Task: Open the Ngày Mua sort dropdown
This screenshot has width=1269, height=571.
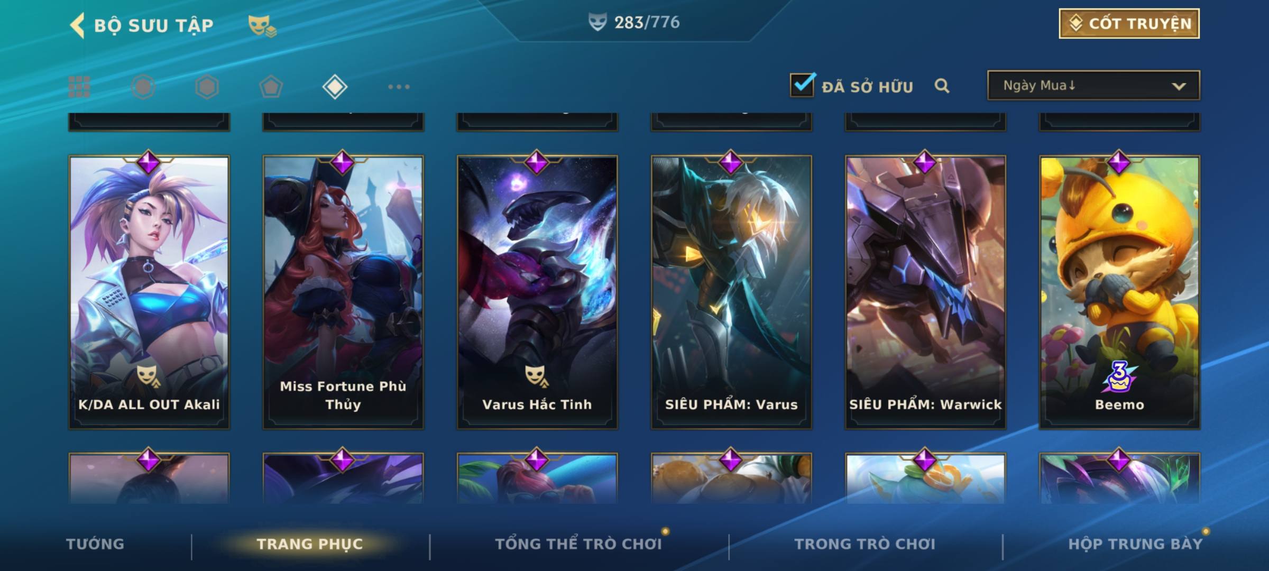Action: (x=1093, y=85)
